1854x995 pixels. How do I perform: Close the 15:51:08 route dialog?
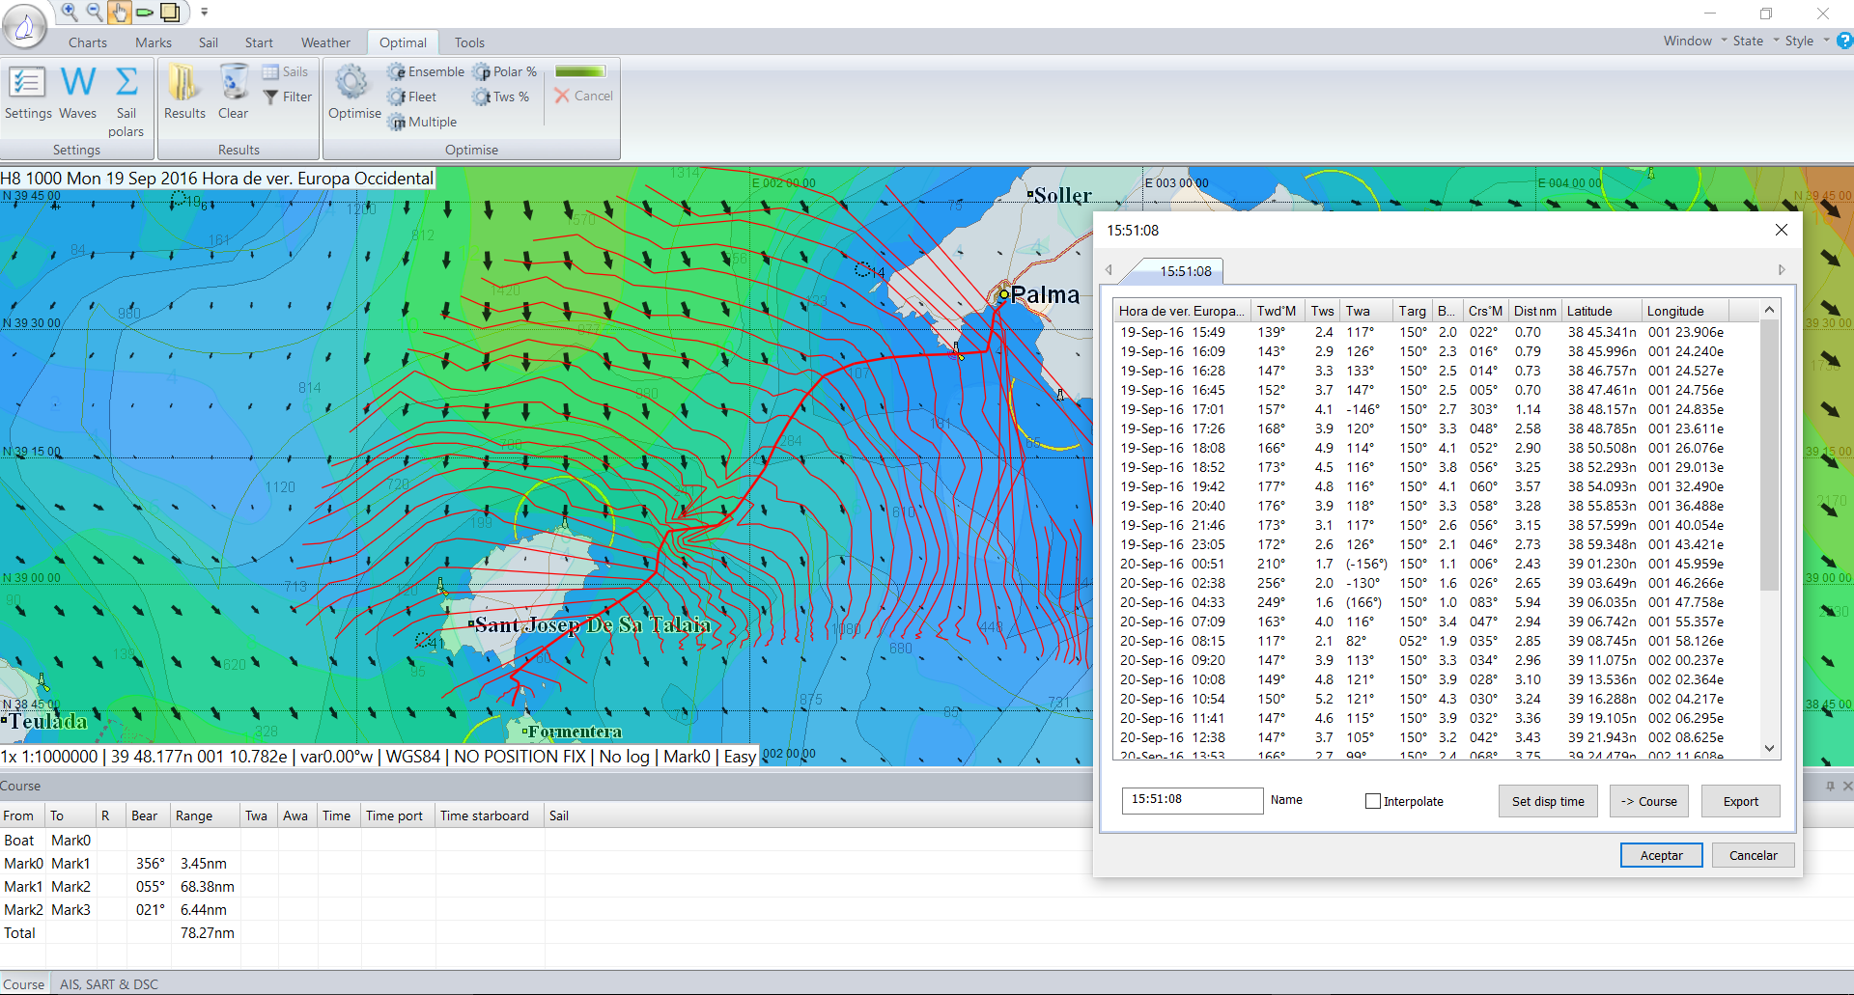pos(1782,230)
